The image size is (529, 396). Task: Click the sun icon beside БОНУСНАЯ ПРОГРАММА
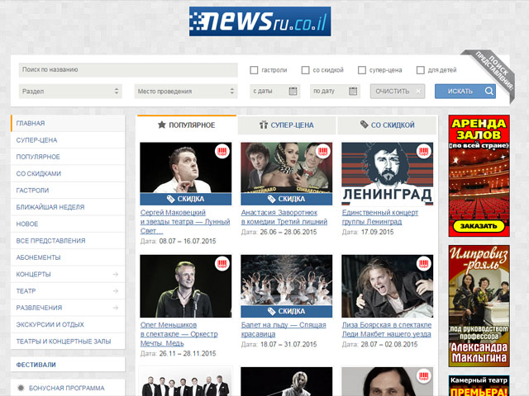coord(21,388)
